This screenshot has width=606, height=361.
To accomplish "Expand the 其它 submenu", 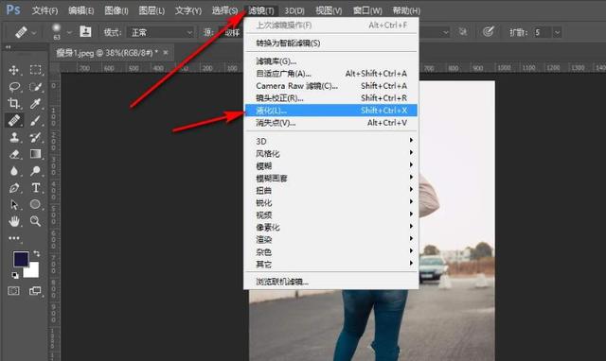I will (x=330, y=265).
